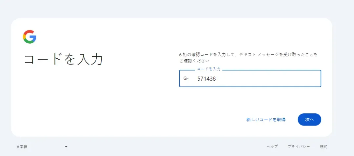Click the Google logo

point(29,37)
